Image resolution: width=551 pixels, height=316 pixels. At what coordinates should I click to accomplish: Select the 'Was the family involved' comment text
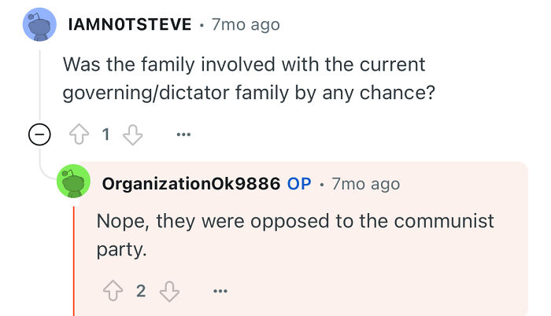click(249, 79)
